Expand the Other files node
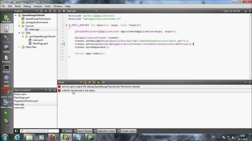252x141 pixels. coord(19,47)
